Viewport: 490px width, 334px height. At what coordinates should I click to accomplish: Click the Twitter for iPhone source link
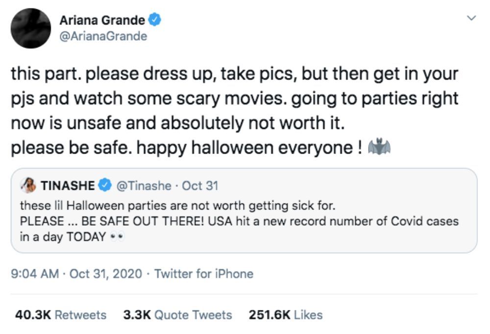204,274
